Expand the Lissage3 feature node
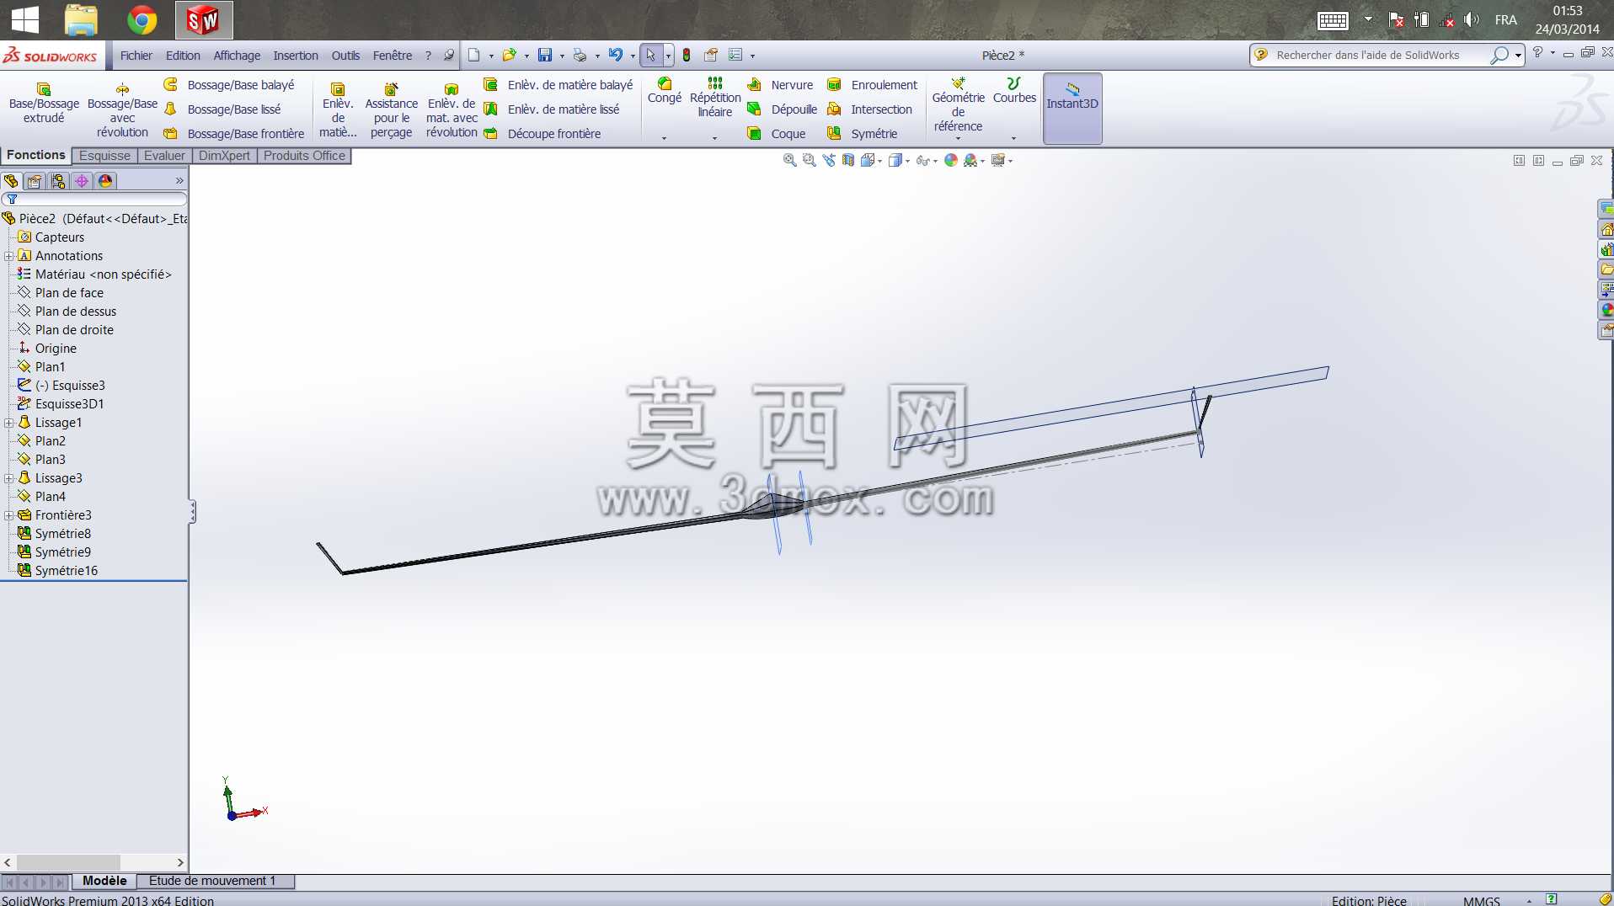The height and width of the screenshot is (906, 1614). pyautogui.click(x=9, y=478)
